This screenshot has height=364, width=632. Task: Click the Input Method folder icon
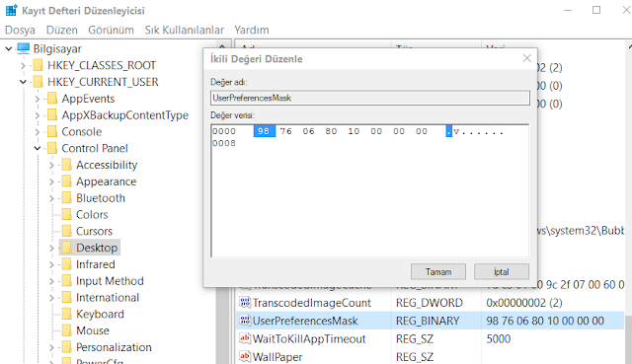(x=67, y=281)
